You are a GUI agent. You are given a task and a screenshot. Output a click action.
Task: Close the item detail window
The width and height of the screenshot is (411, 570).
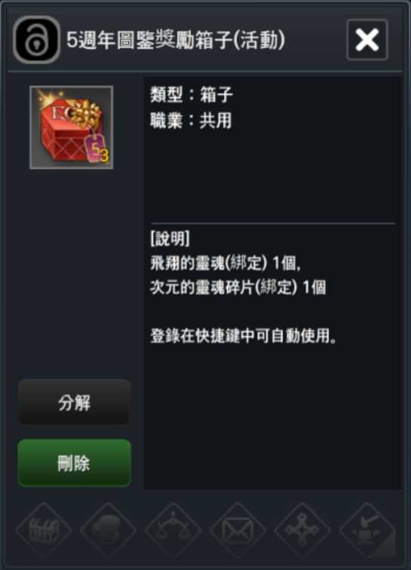(x=367, y=40)
